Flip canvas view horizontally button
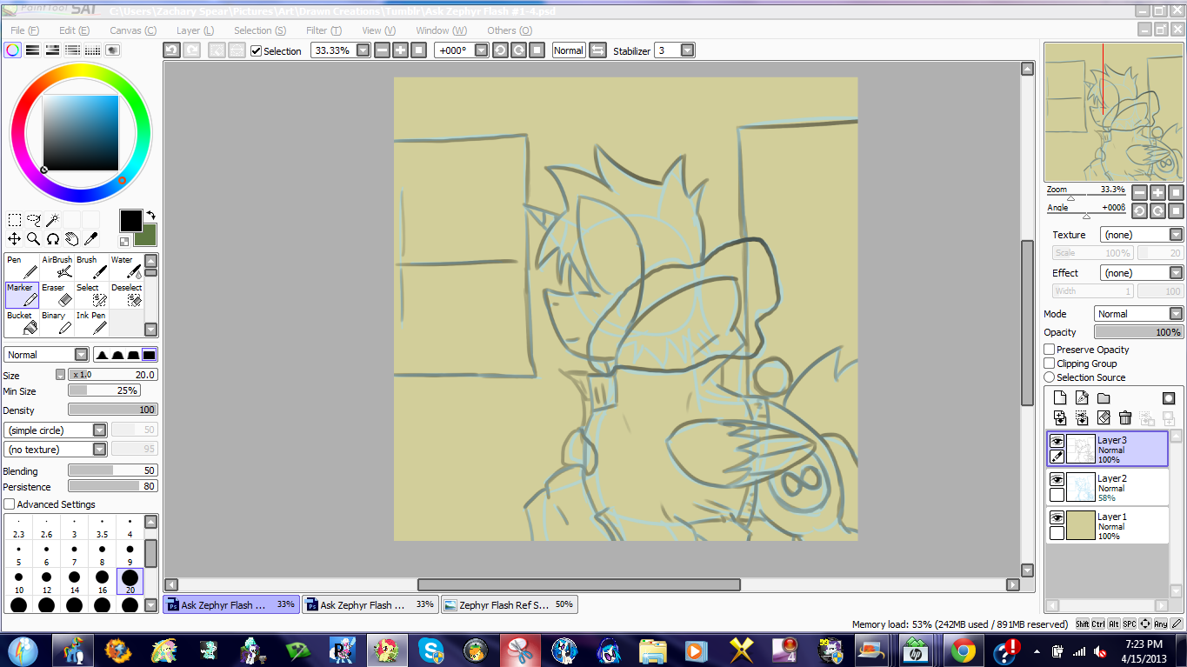Viewport: 1187px width, 667px height. pyautogui.click(x=597, y=50)
